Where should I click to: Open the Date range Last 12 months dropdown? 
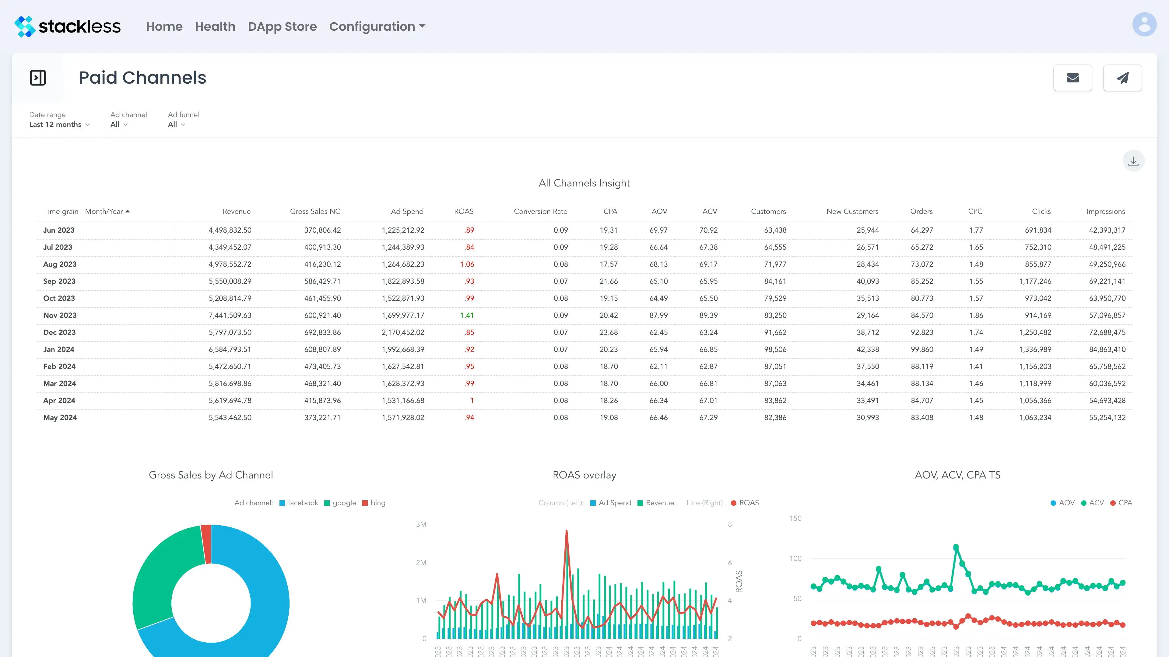59,124
